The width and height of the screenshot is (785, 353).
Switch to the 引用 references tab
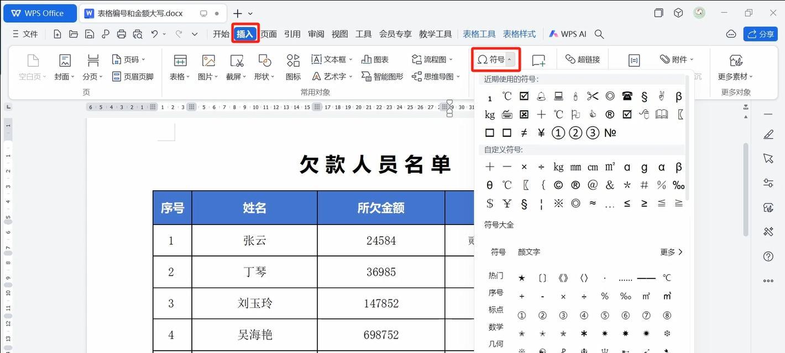292,34
